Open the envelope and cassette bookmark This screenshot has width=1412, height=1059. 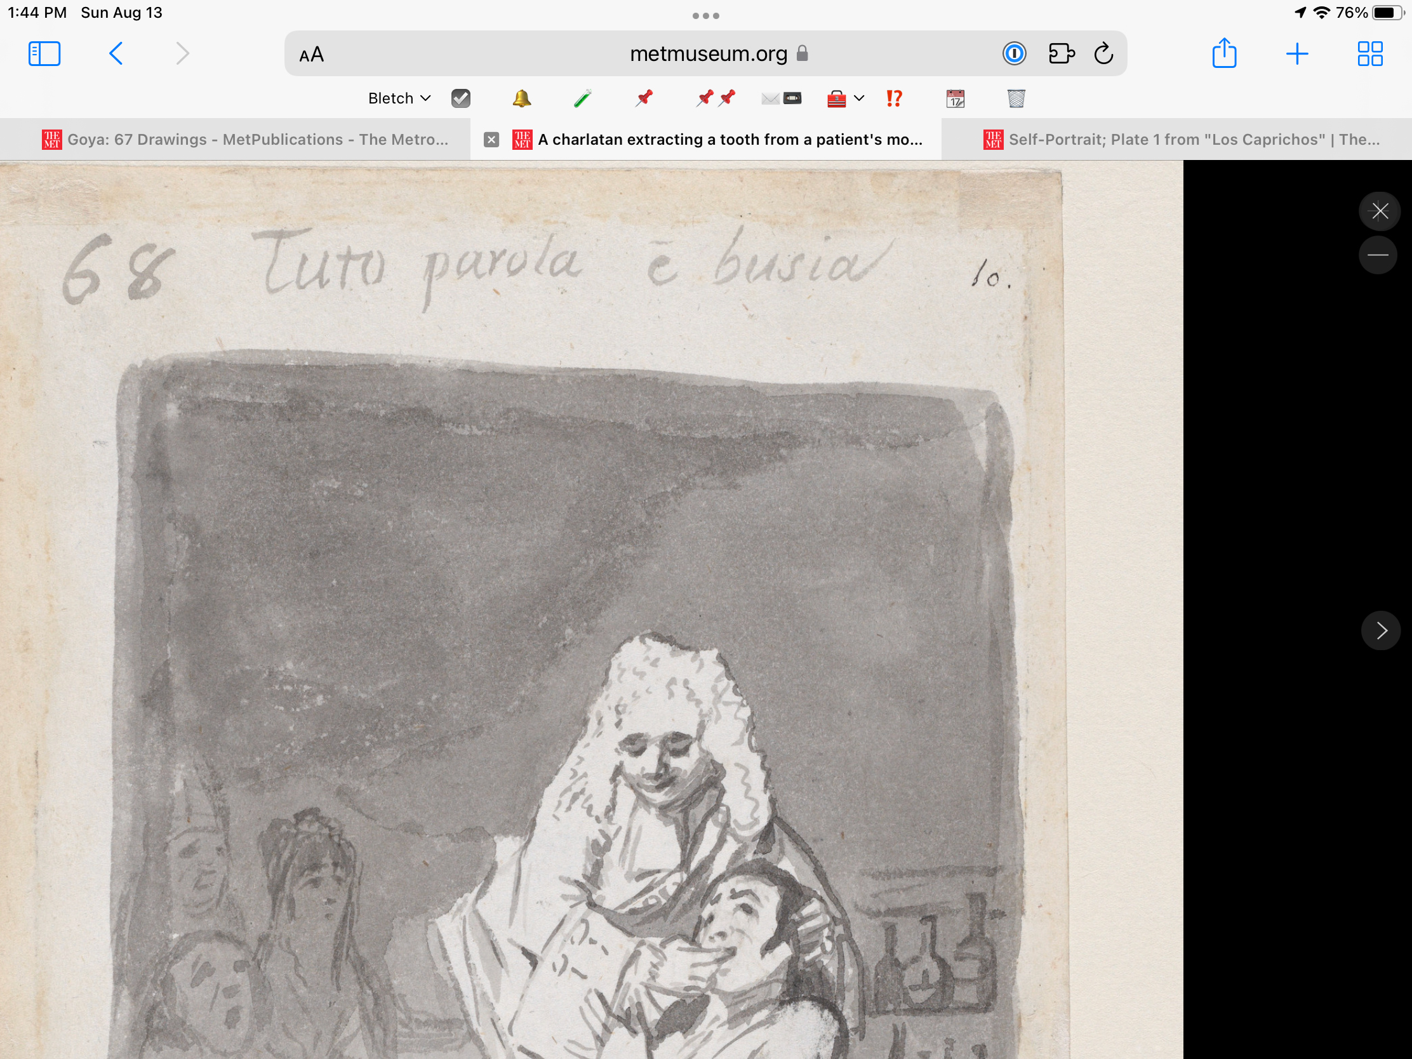pos(782,98)
